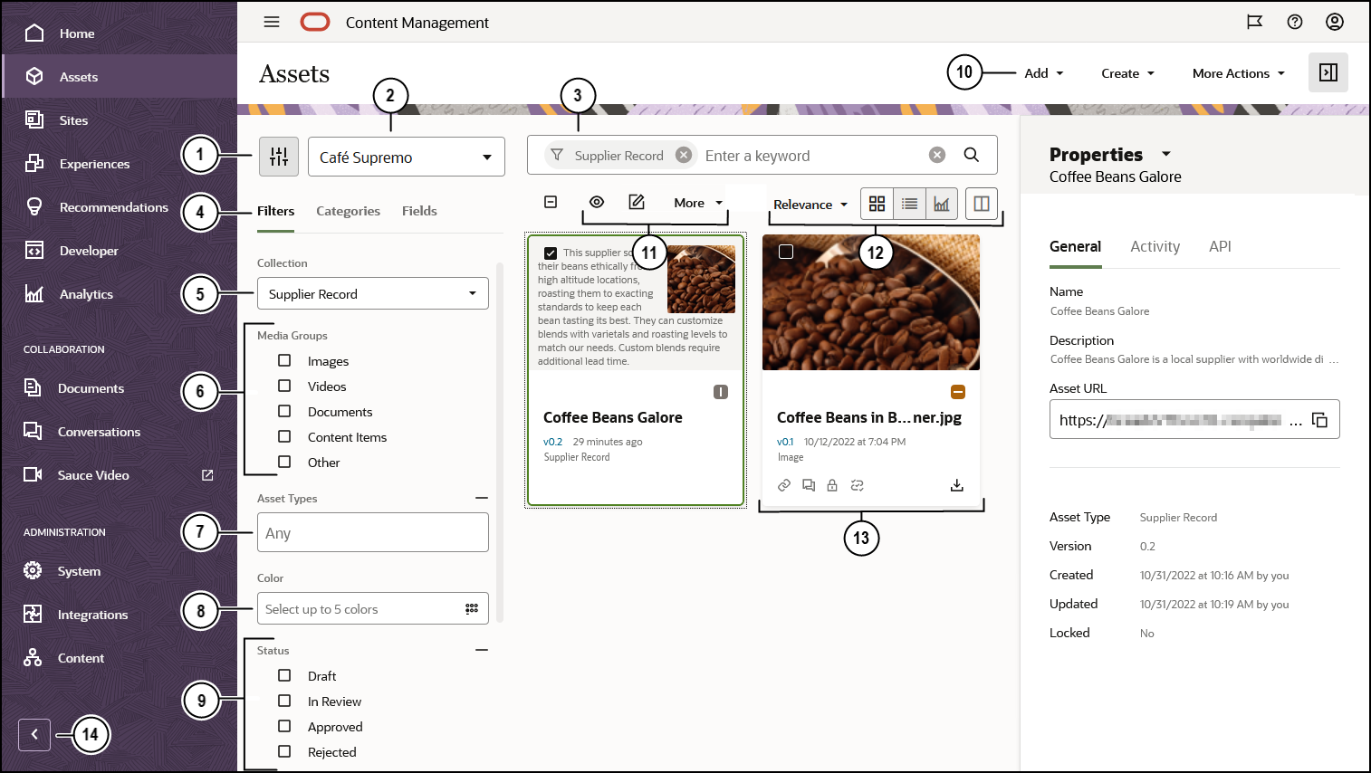Remove the Supplier Record search filter chip
This screenshot has width=1371, height=773.
tap(684, 155)
